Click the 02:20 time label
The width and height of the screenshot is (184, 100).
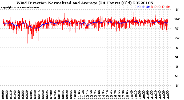[19, 95]
